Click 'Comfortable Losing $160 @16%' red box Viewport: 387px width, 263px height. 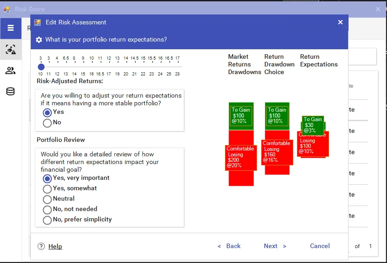coord(277,152)
